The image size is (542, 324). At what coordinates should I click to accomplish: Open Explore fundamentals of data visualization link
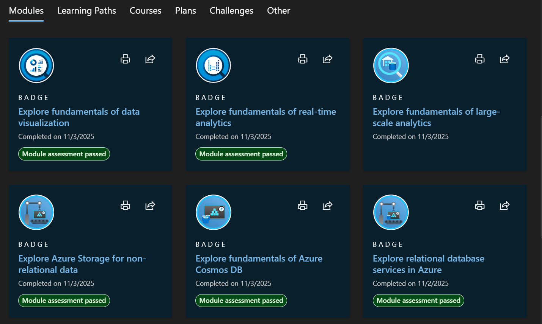coord(79,117)
